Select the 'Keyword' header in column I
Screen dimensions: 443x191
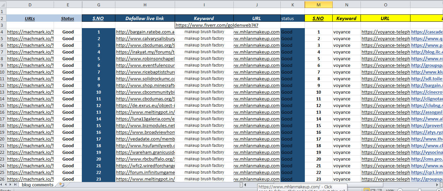coord(204,18)
